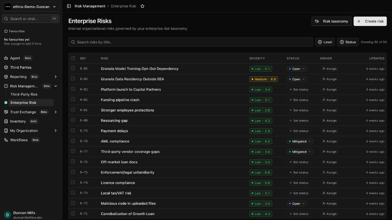The height and width of the screenshot is (220, 392).
Task: Focus the Search or chat field
Action: coord(31,19)
